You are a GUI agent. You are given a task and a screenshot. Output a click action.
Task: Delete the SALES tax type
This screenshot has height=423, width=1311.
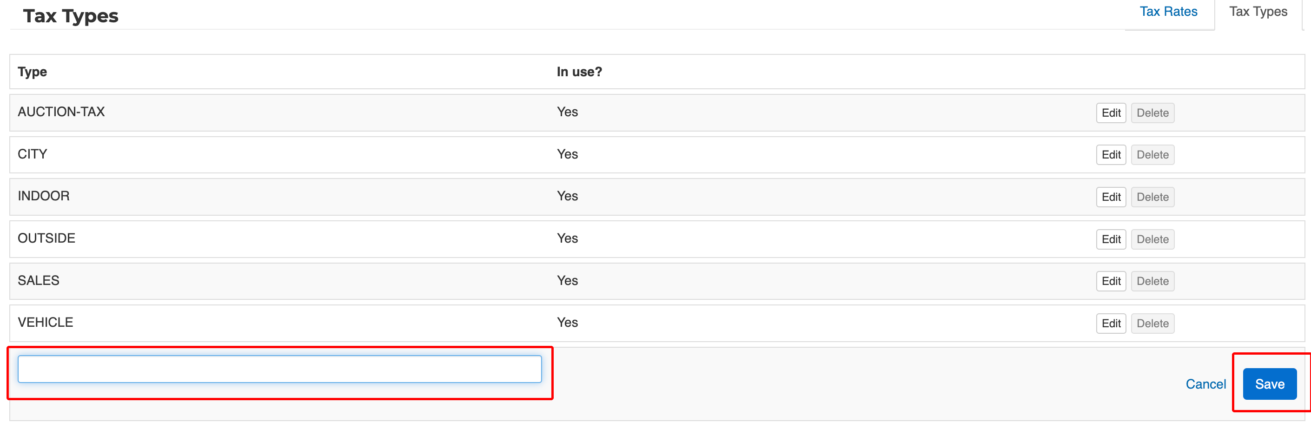click(1152, 281)
